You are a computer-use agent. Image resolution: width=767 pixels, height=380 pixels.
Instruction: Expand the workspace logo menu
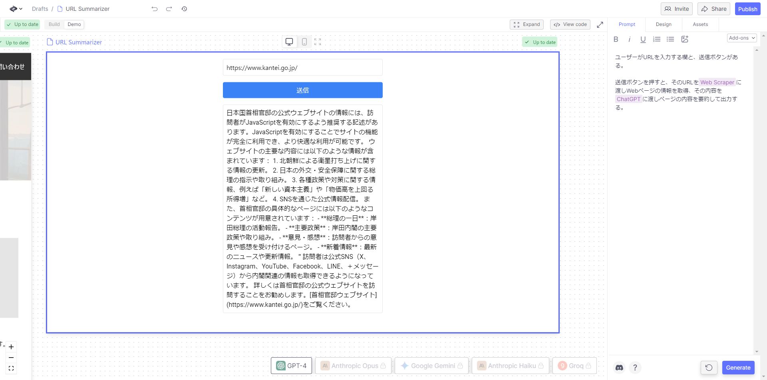[14, 8]
